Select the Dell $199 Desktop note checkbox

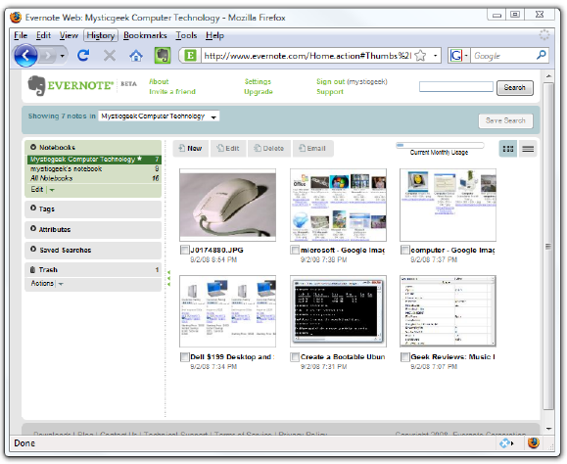coord(185,356)
